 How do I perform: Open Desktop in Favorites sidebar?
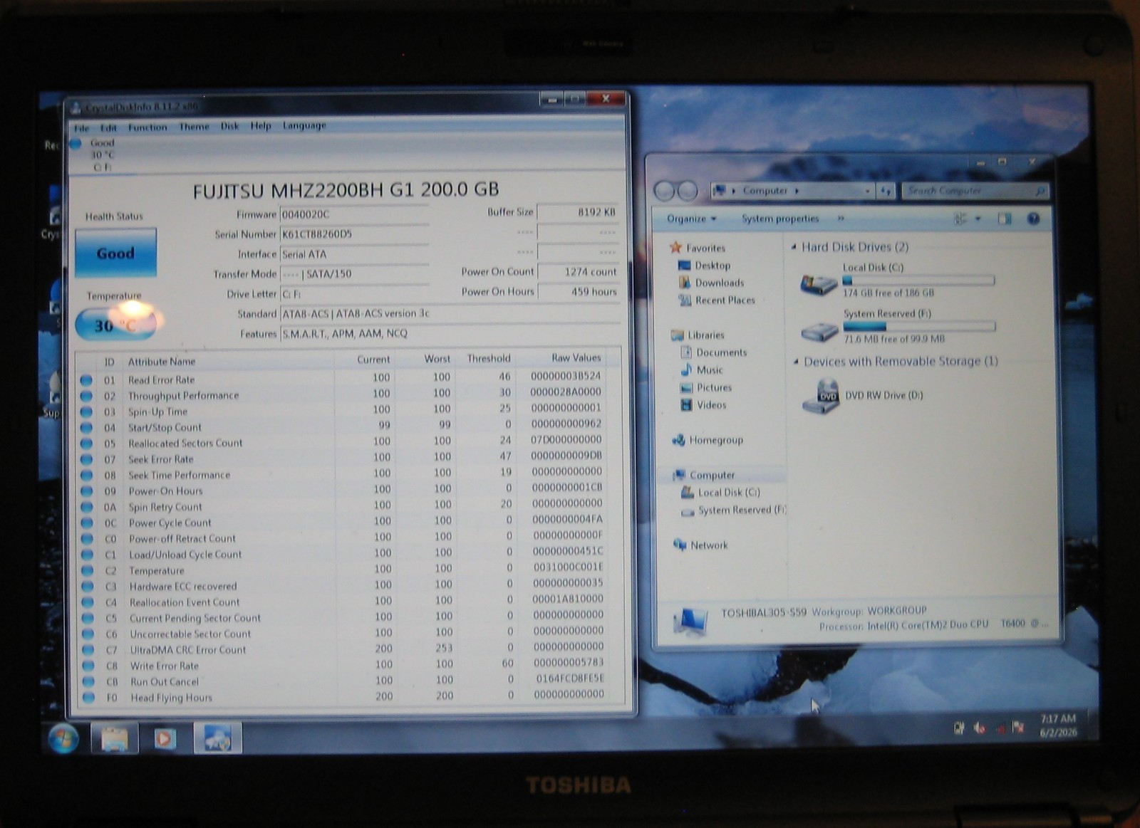[712, 266]
